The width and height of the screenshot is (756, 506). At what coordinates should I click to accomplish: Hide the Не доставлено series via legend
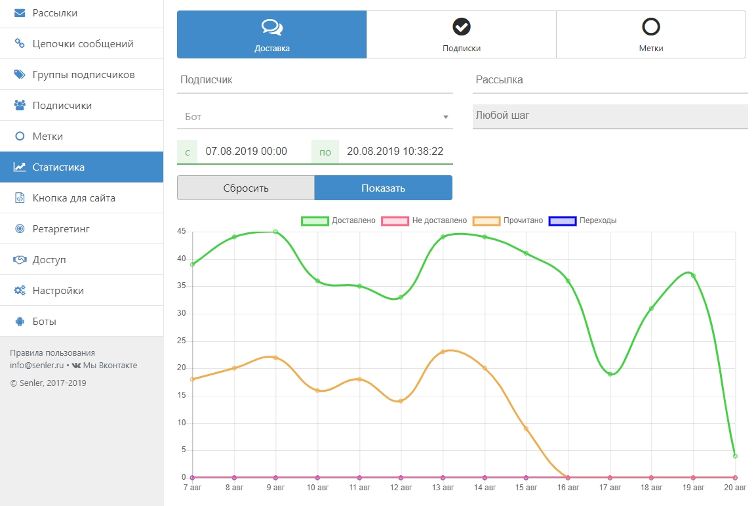coord(425,221)
